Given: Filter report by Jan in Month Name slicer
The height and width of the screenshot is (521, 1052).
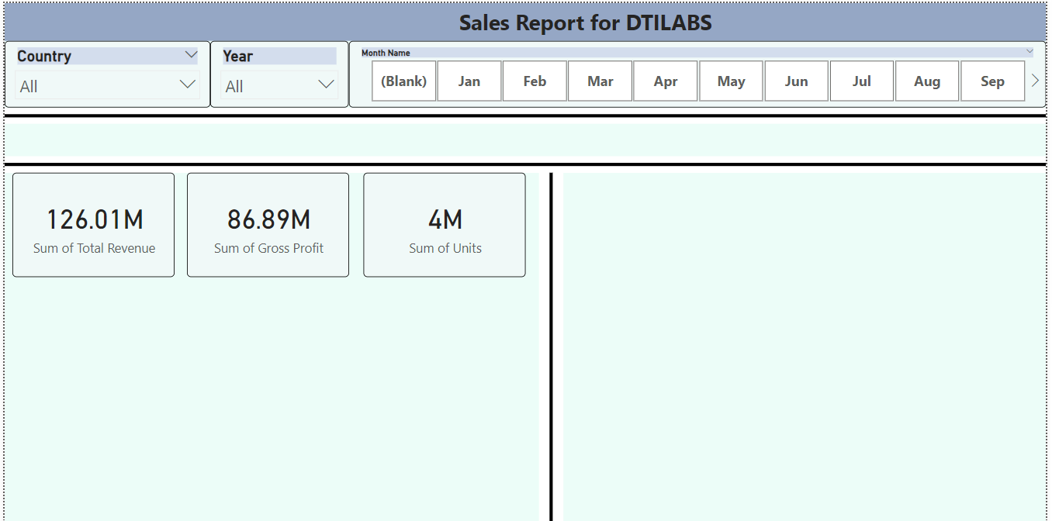Looking at the screenshot, I should [x=469, y=80].
